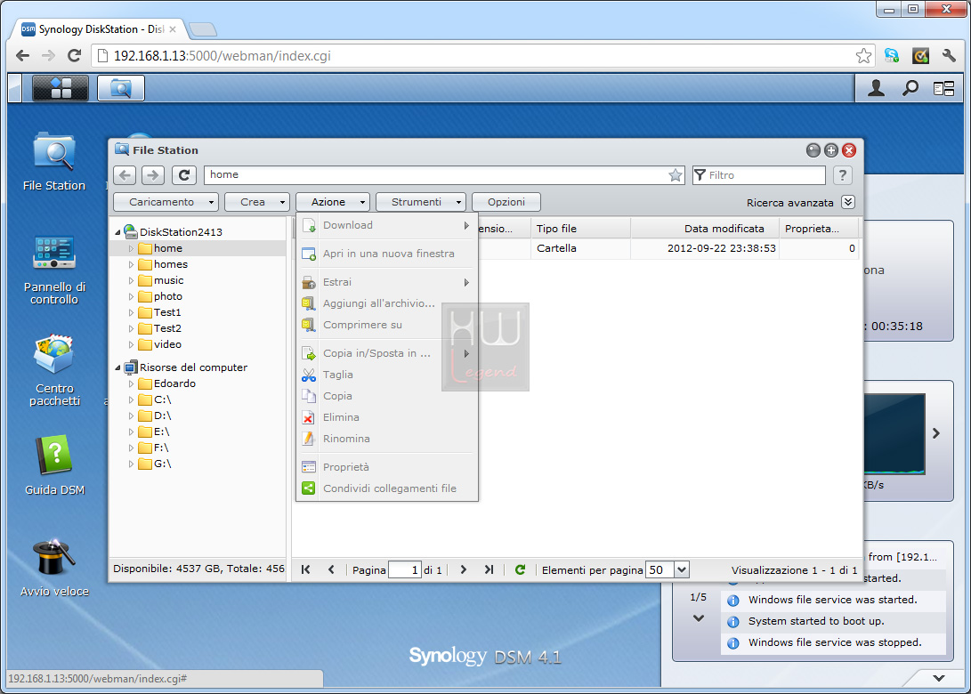Expand the C:\ drive node
The height and width of the screenshot is (694, 971).
131,399
